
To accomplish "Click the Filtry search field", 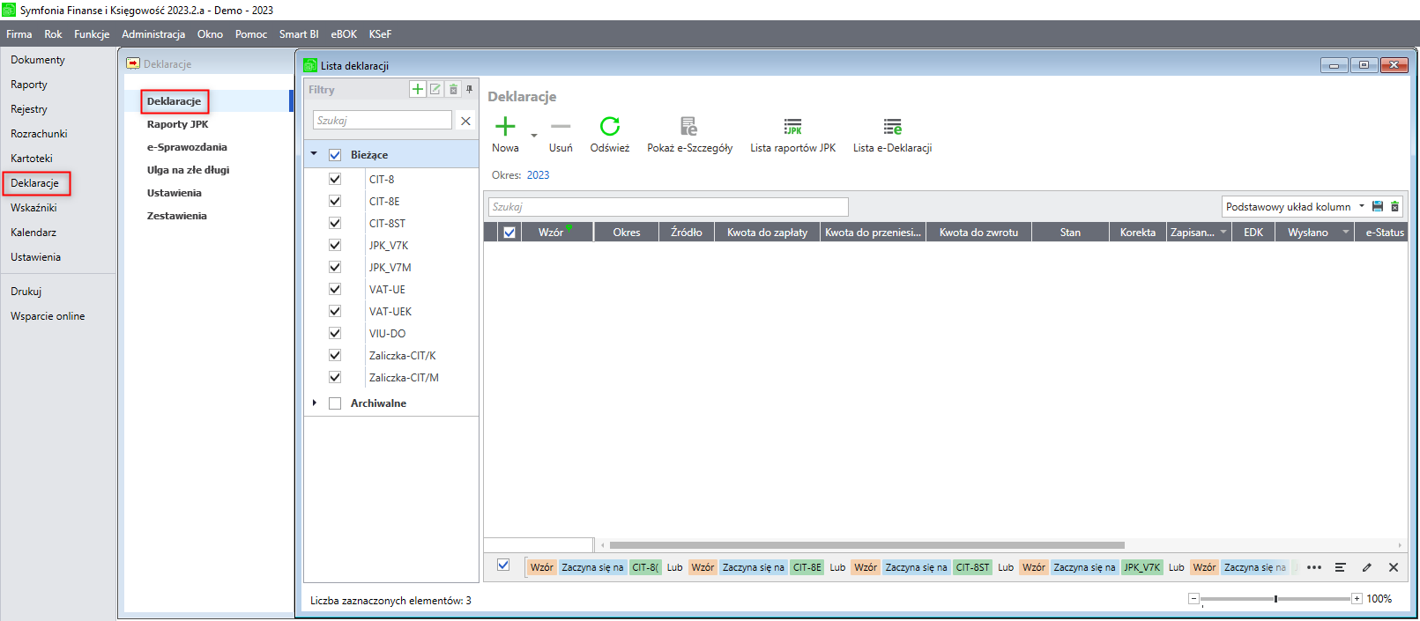I will (383, 121).
